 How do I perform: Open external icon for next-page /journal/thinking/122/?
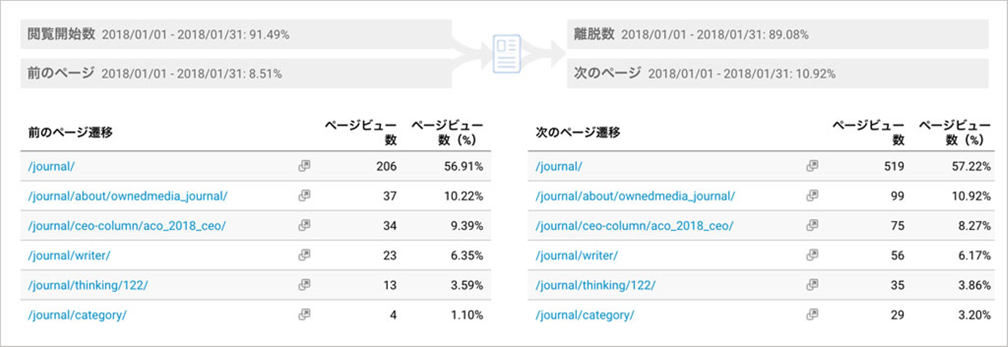click(812, 285)
